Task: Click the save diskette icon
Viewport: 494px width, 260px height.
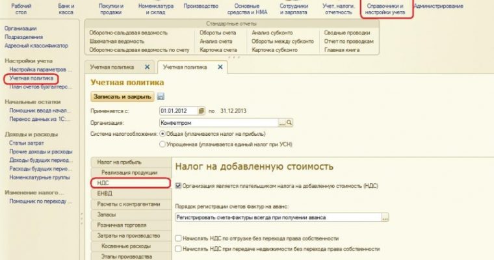Action: (160, 97)
